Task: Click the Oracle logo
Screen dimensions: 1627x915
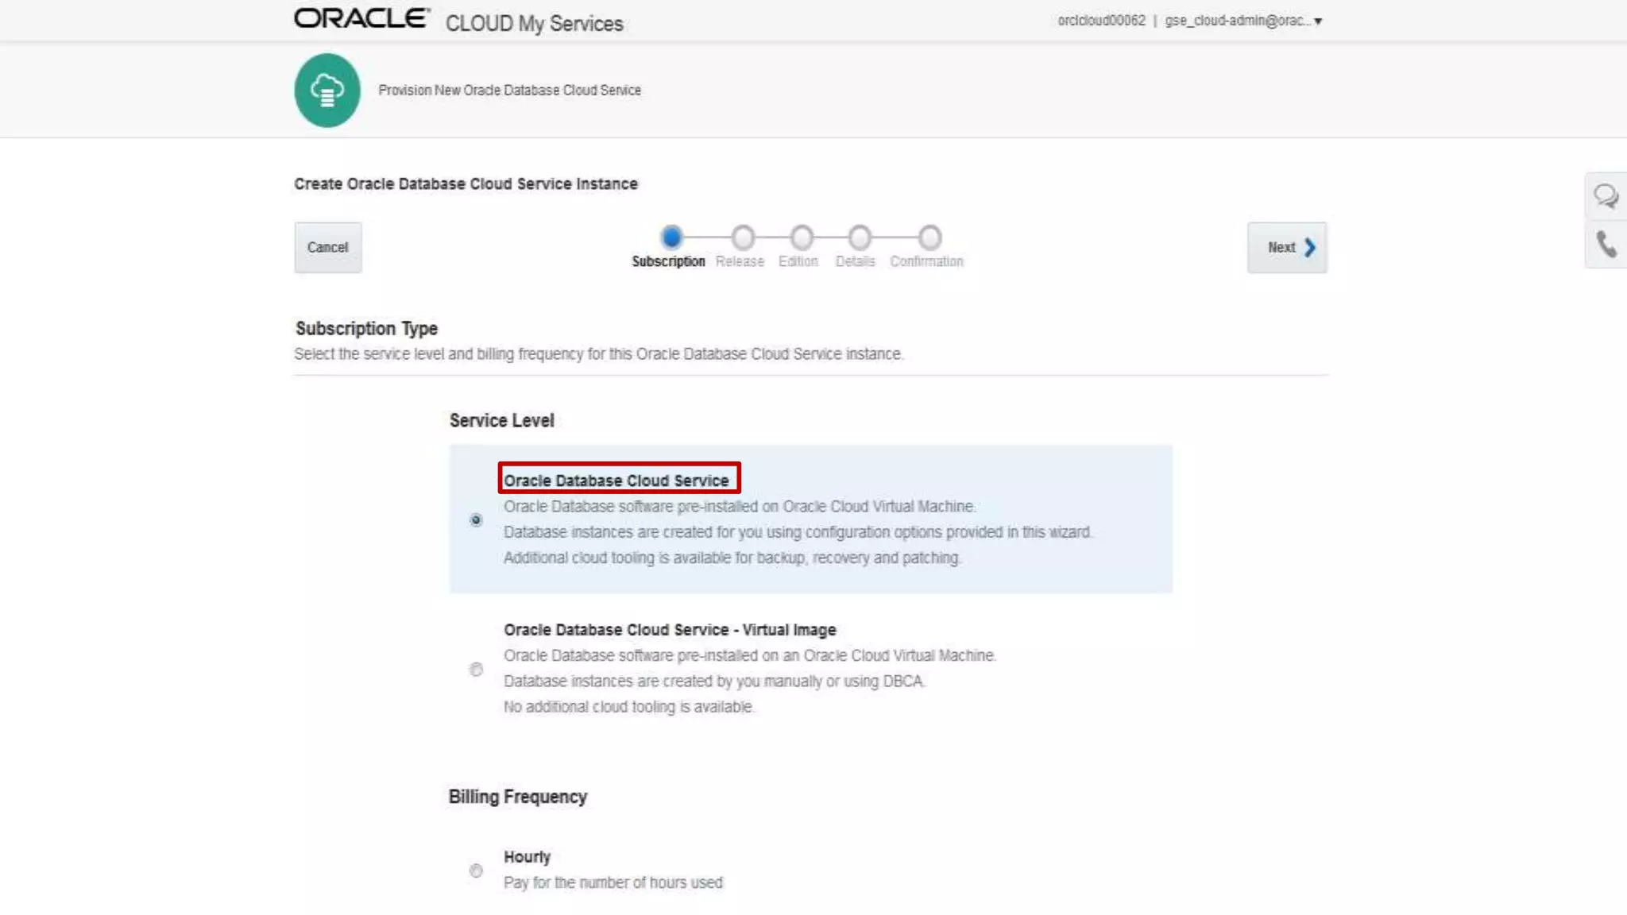Action: 361,18
